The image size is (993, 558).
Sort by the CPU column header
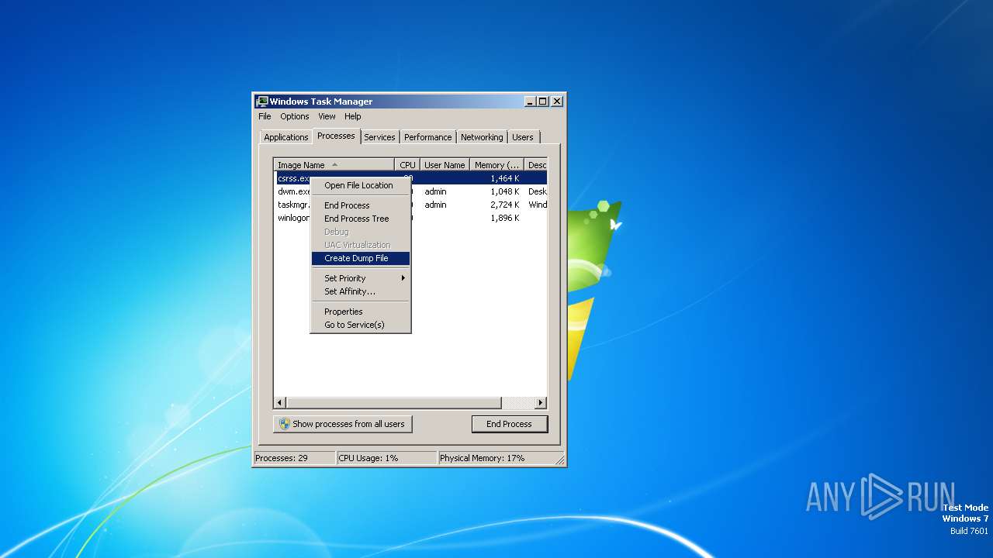pos(407,165)
